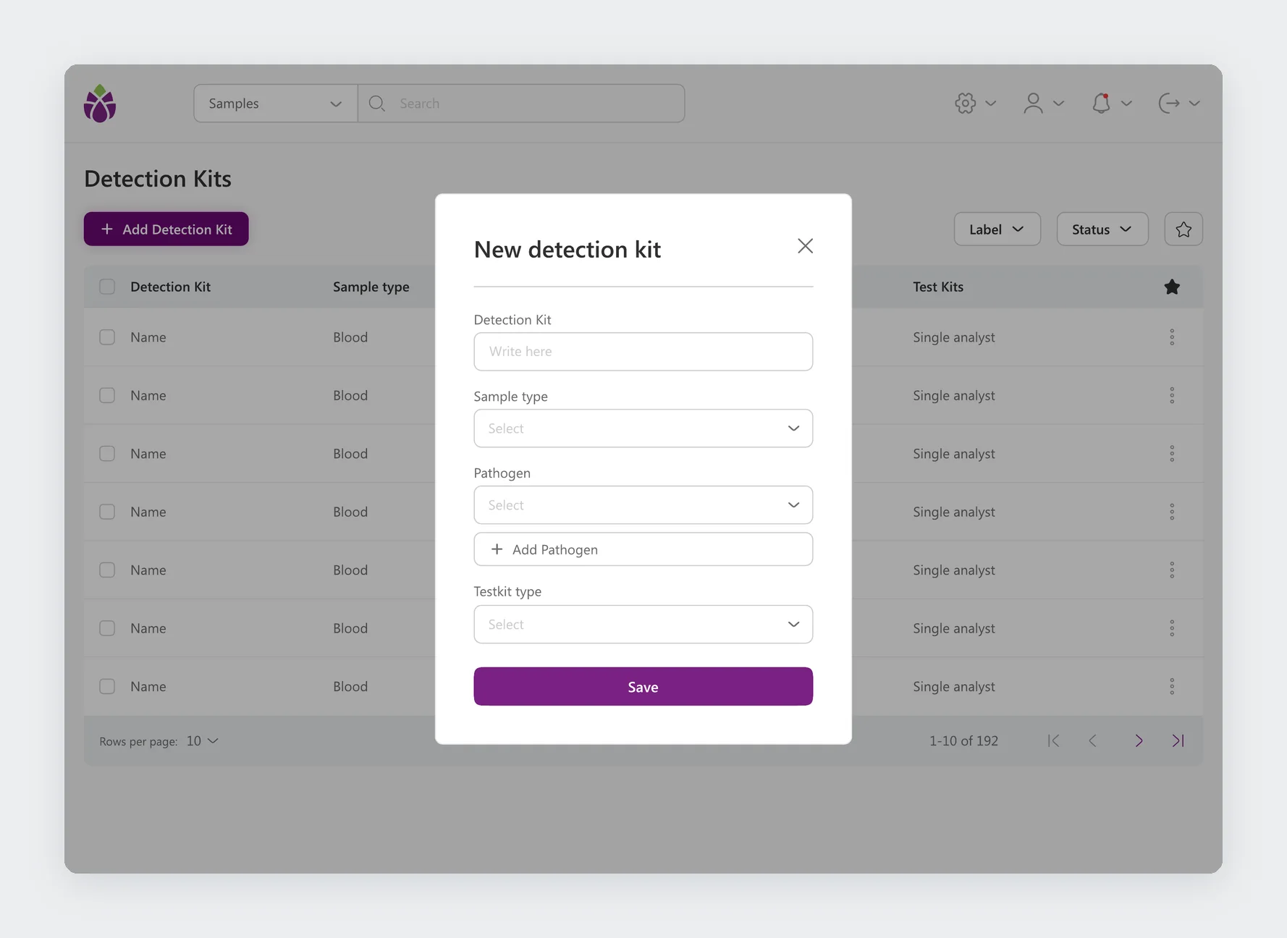Open the three-dot menu of the second row
The image size is (1287, 938).
click(1172, 395)
